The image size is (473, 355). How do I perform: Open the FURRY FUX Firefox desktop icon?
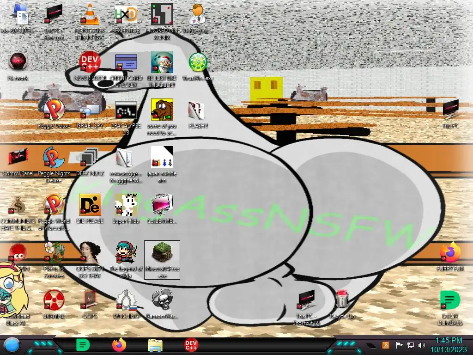coord(450,256)
